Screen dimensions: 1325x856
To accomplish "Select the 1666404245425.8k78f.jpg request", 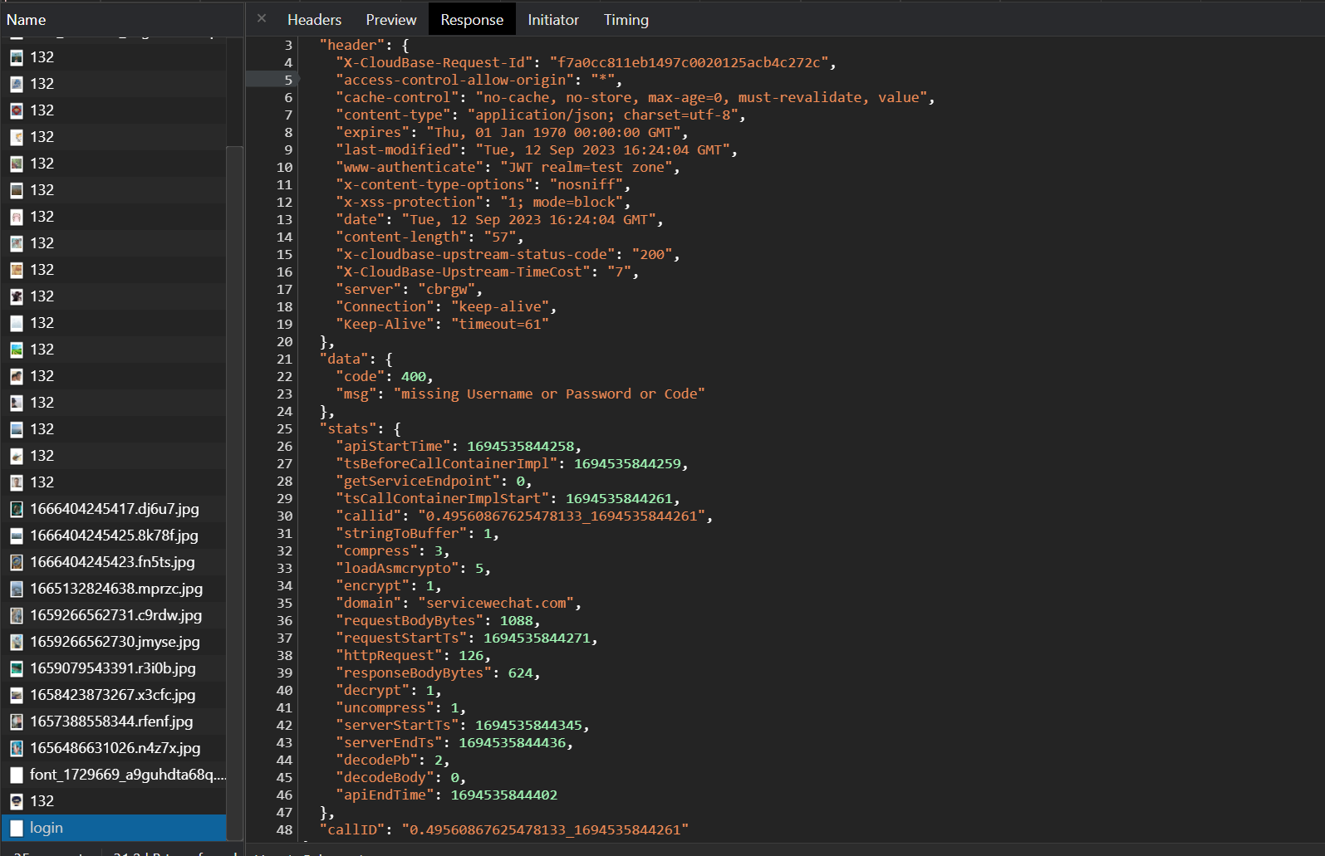I will pyautogui.click(x=114, y=536).
